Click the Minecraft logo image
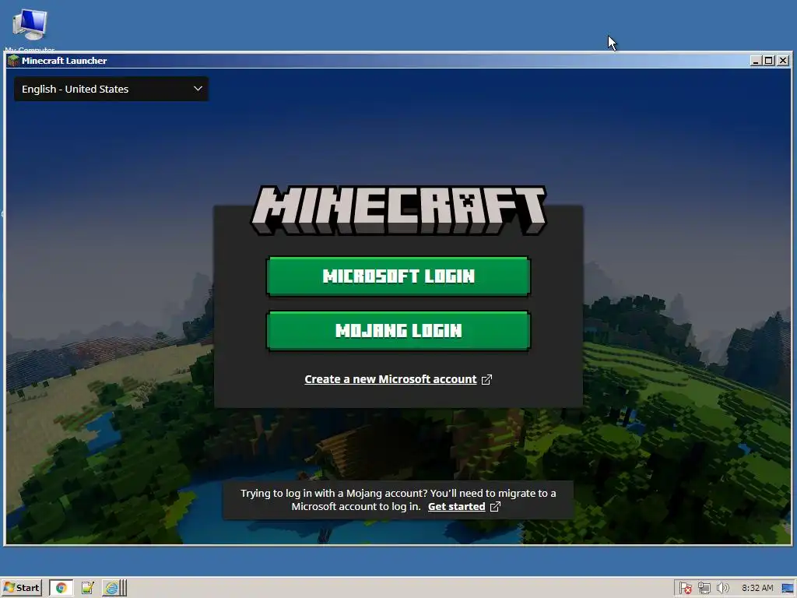This screenshot has width=797, height=598. pyautogui.click(x=398, y=210)
